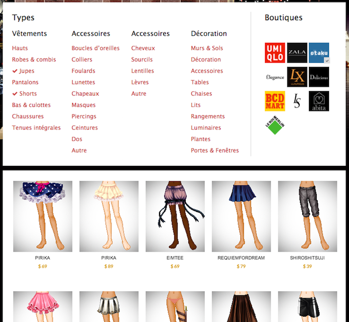Open the Delicious boutique logo
Viewport: 349px width, 322px height.
[319, 77]
